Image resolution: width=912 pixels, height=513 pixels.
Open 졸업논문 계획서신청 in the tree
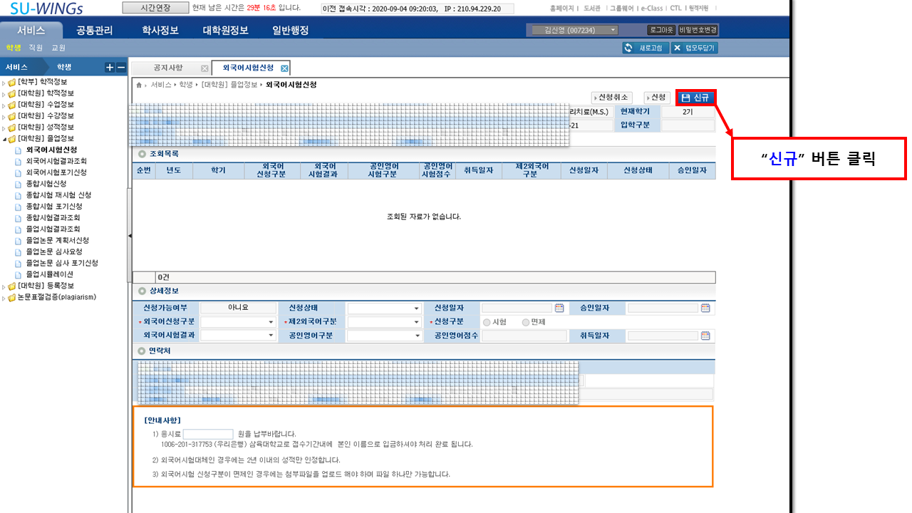(58, 241)
